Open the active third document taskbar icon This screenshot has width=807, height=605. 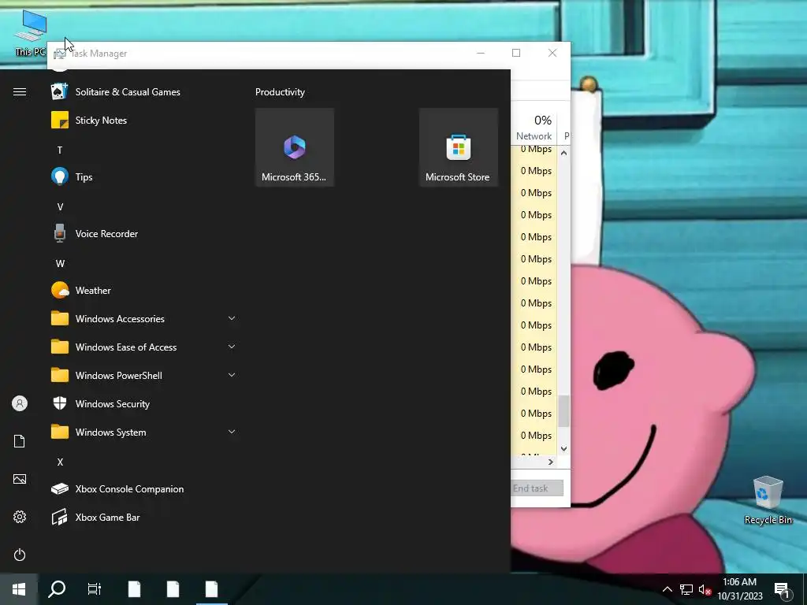211,589
